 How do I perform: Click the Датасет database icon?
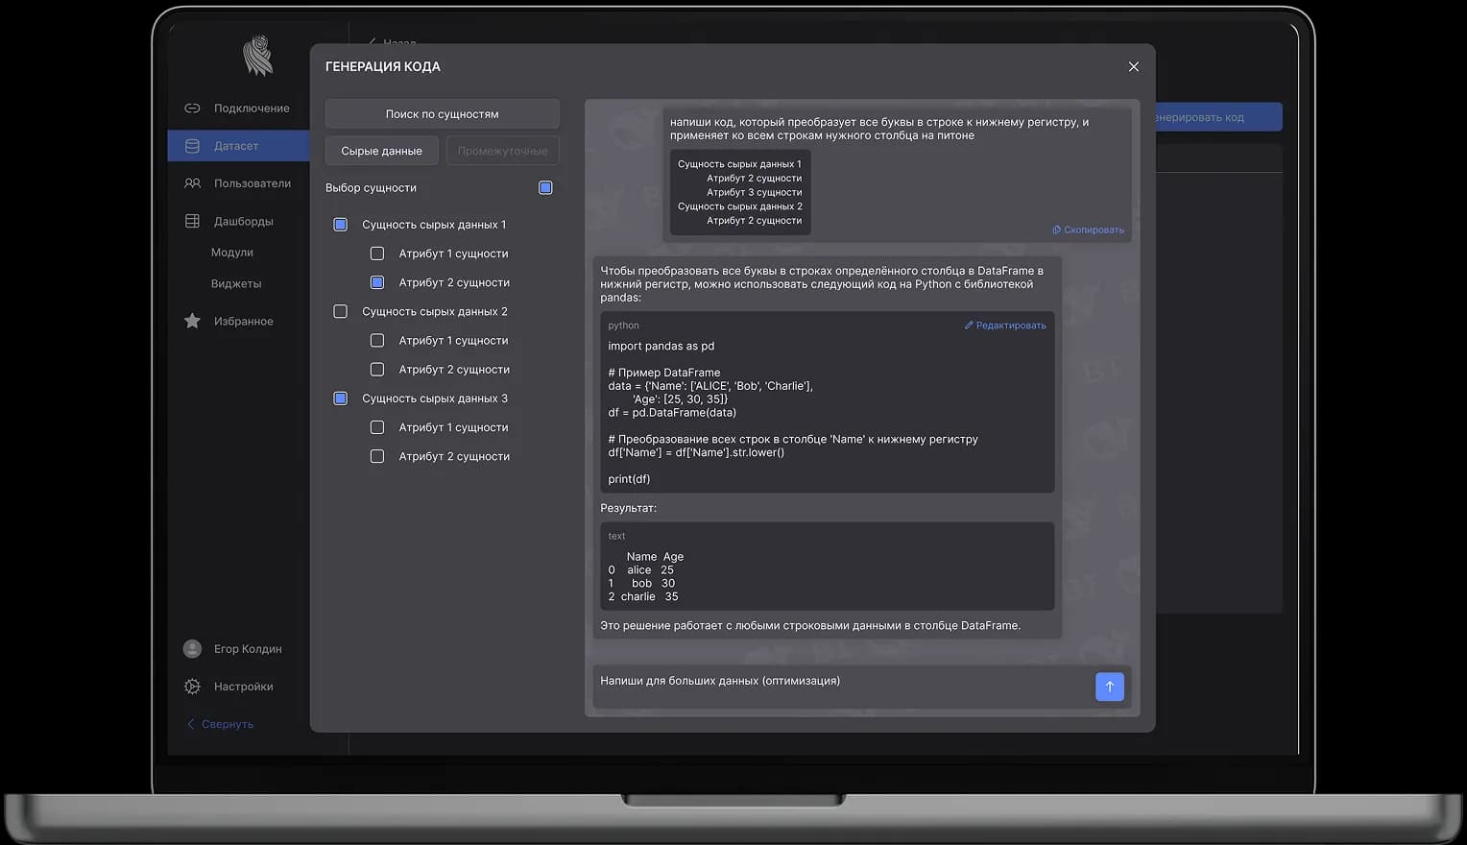(192, 146)
